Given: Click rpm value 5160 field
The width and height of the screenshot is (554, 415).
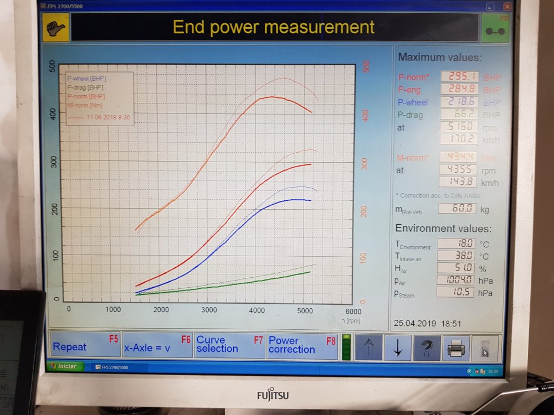Looking at the screenshot, I should (459, 126).
